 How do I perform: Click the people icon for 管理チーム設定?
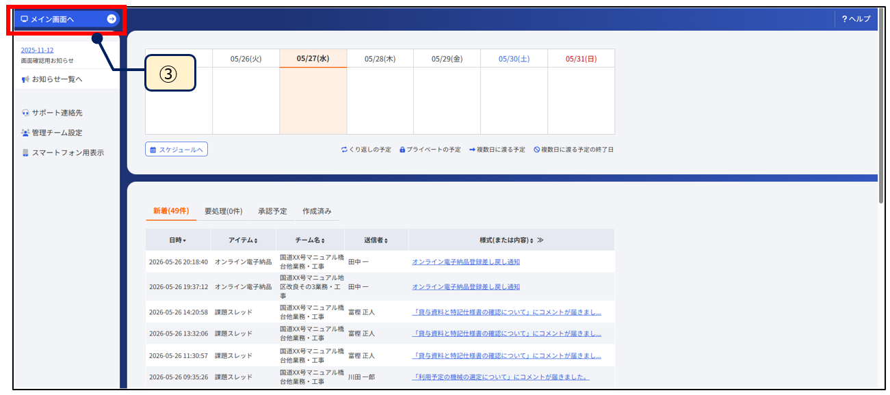click(25, 133)
